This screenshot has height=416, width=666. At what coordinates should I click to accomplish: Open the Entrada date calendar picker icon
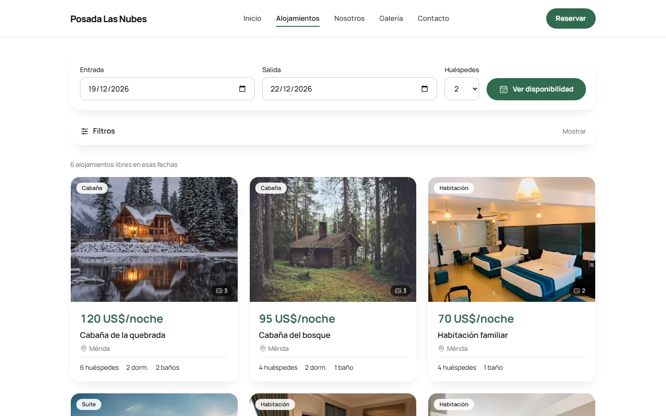242,89
